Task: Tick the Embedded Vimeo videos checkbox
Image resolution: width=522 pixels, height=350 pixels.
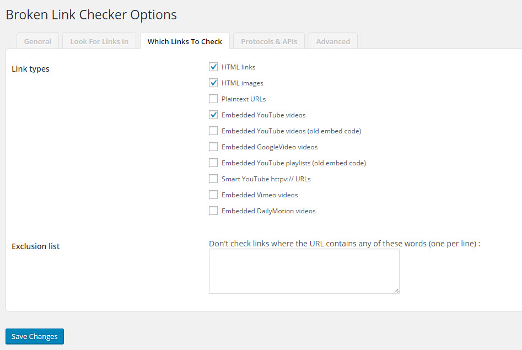Action: pyautogui.click(x=213, y=195)
